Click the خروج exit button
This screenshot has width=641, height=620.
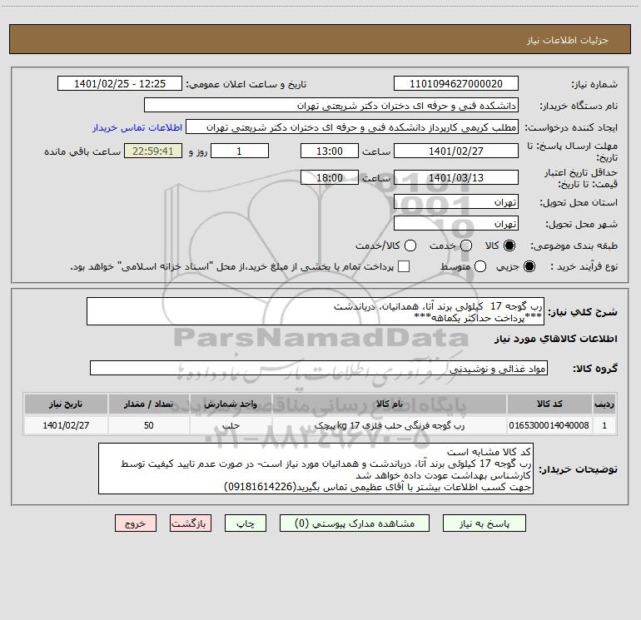[x=136, y=523]
